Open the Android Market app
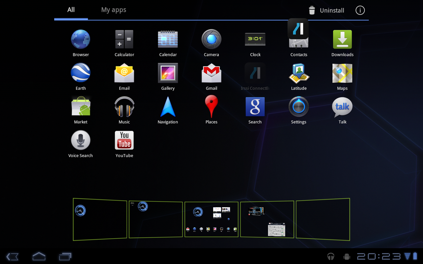 click(81, 110)
